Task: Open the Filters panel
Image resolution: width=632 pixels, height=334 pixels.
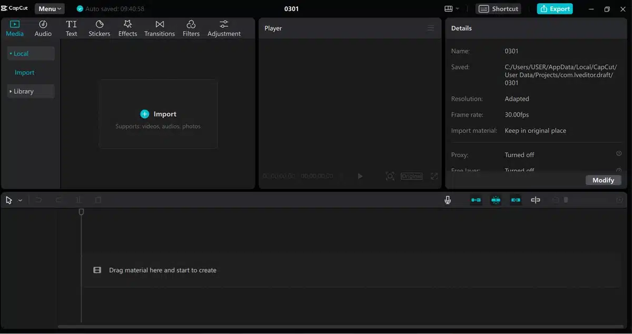Action: pos(191,28)
